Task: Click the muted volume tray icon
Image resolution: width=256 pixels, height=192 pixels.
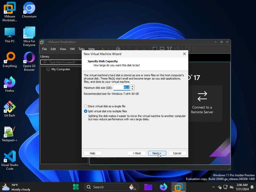Action: pyautogui.click(x=219, y=187)
